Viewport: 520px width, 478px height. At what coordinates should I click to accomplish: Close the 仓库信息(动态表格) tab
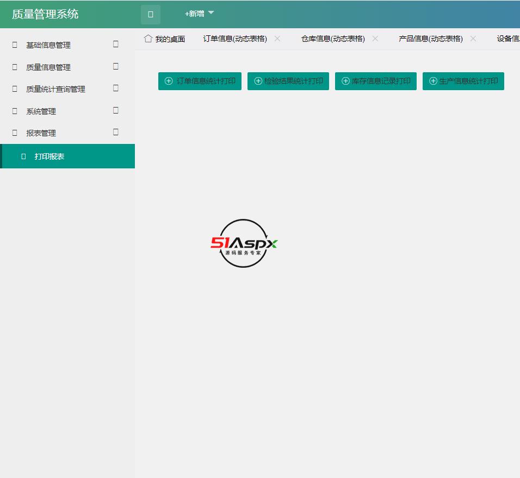click(x=375, y=39)
